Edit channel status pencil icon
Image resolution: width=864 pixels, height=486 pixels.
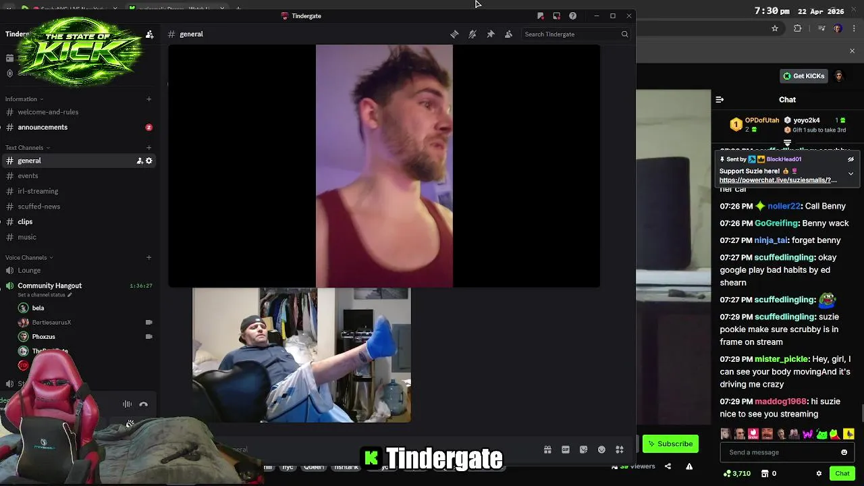pyautogui.click(x=70, y=295)
